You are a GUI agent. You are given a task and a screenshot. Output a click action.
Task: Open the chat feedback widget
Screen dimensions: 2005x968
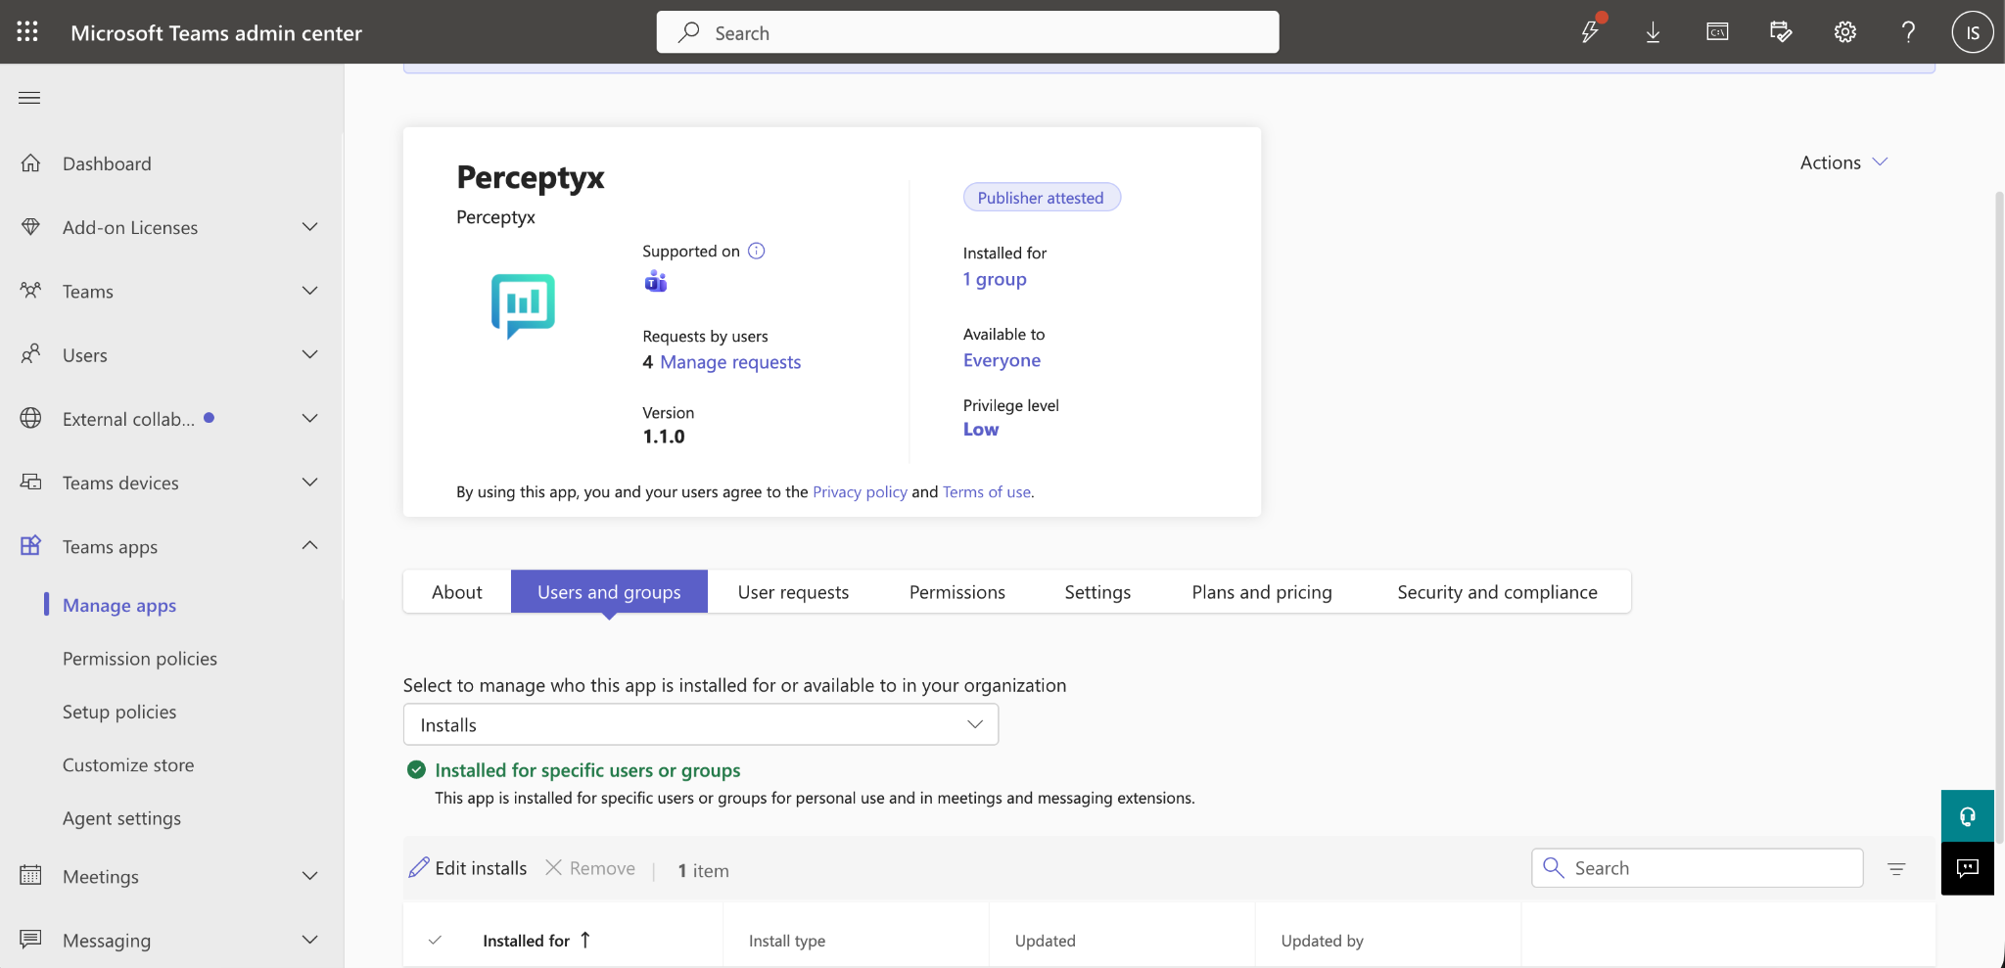(x=1967, y=868)
